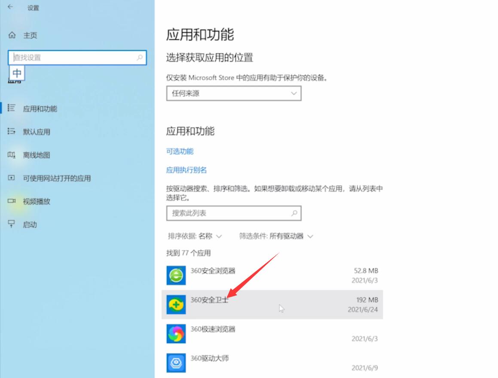The image size is (498, 378).
Task: Focus the 查找设置 search field
Action: pyautogui.click(x=77, y=58)
